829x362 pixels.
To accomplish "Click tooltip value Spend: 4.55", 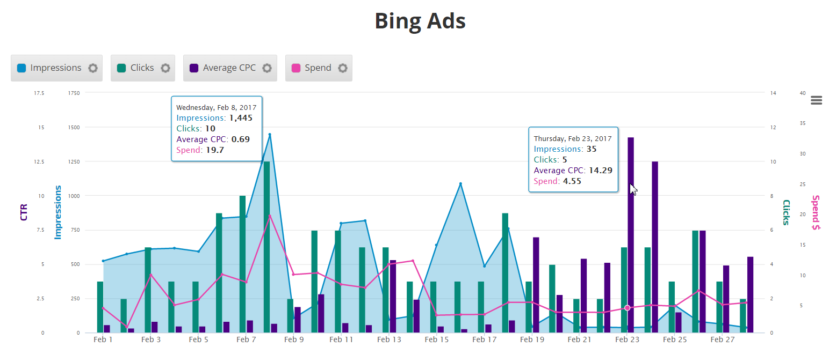I will click(x=558, y=181).
